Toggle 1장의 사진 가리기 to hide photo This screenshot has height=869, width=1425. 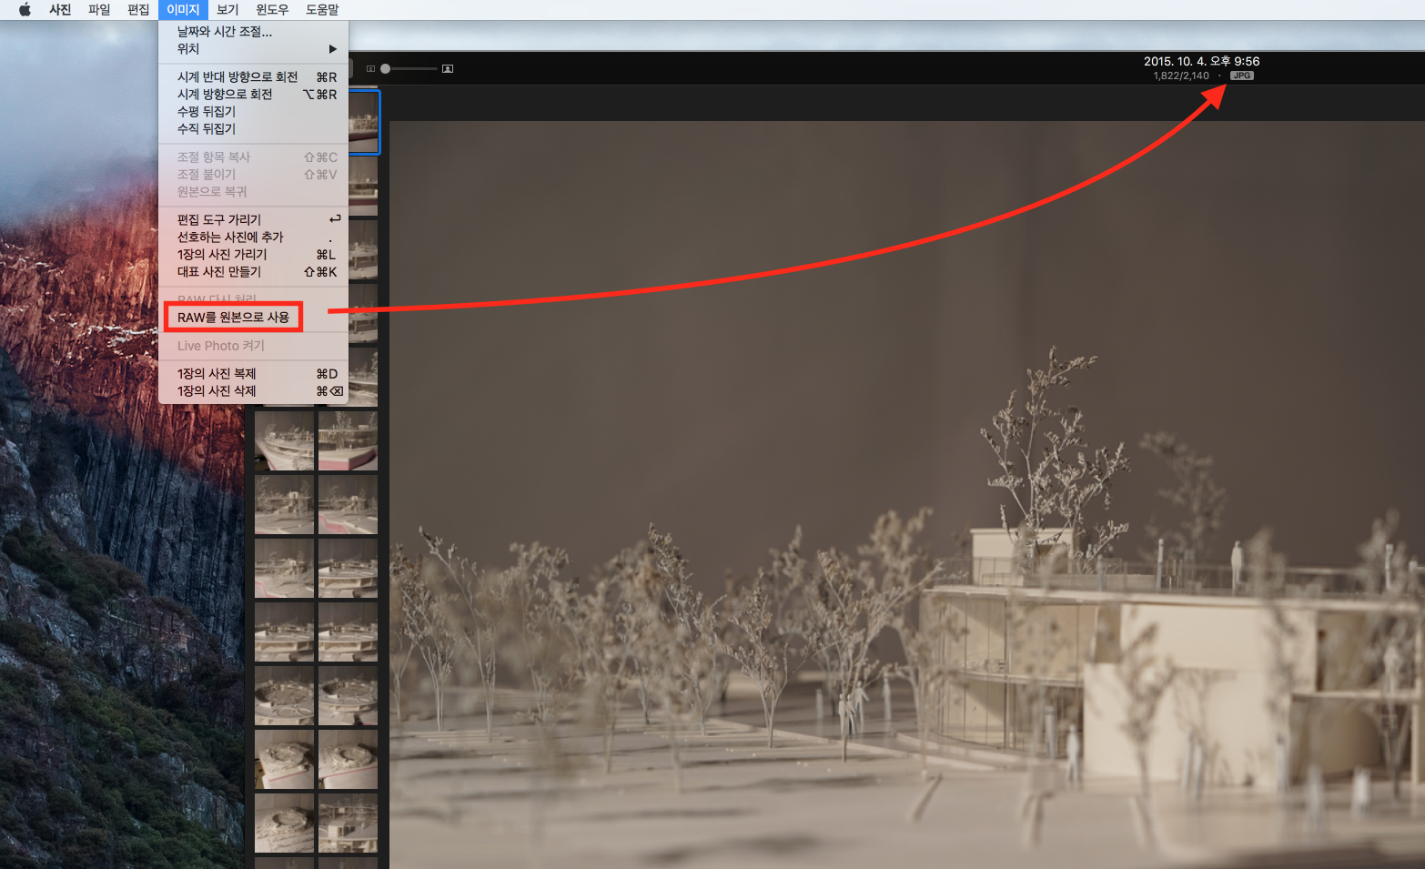click(222, 255)
